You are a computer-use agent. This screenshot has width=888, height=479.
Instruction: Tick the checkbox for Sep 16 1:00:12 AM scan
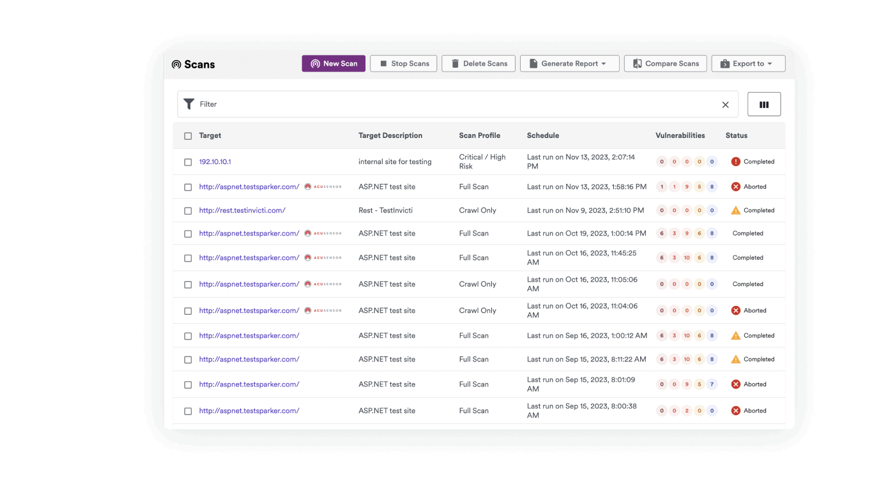pos(188,336)
